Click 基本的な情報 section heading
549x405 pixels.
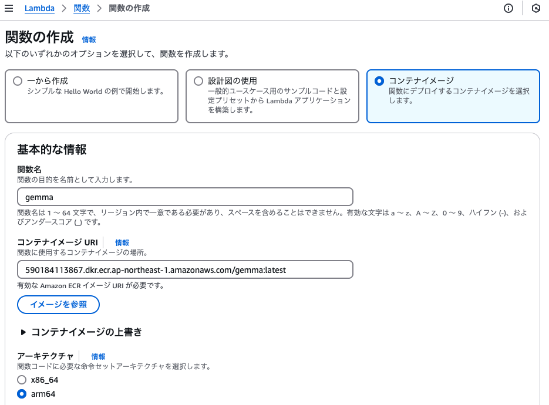[x=52, y=150]
